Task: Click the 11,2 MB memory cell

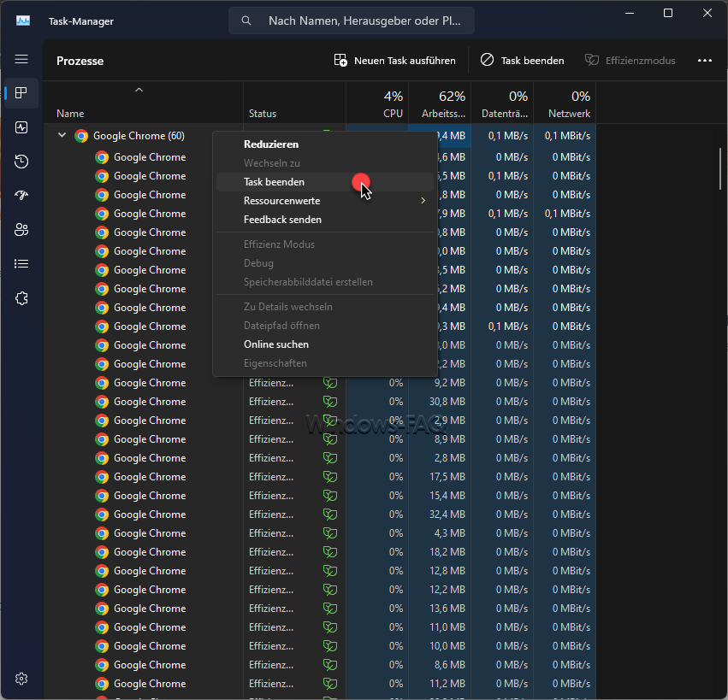Action: click(440, 684)
